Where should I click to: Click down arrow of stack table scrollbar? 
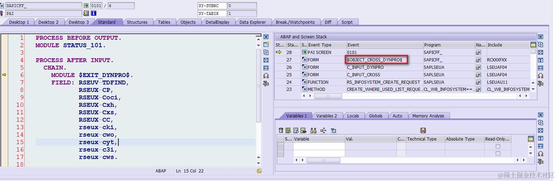pyautogui.click(x=533, y=89)
